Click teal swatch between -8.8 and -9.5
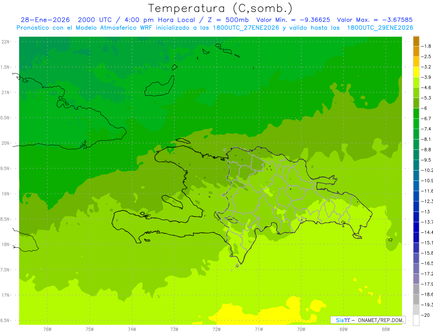433x334 pixels. click(416, 155)
